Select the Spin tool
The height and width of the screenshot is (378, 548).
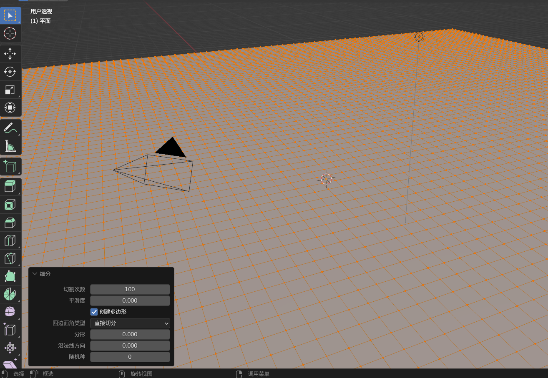pyautogui.click(x=10, y=294)
